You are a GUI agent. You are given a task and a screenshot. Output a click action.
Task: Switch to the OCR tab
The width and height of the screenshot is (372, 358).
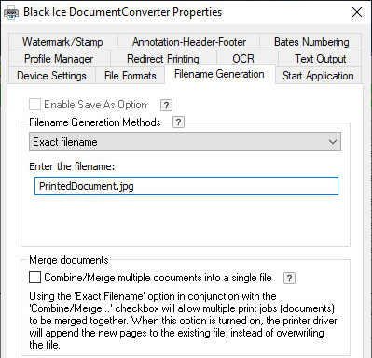243,59
